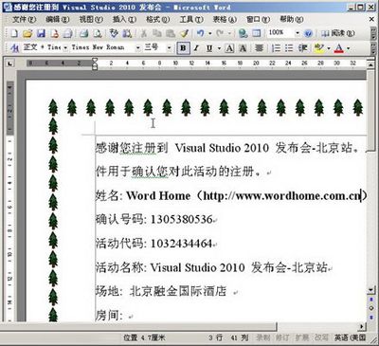The height and width of the screenshot is (346, 379).
Task: Open the 三号 font size dropdown
Action: tap(169, 48)
